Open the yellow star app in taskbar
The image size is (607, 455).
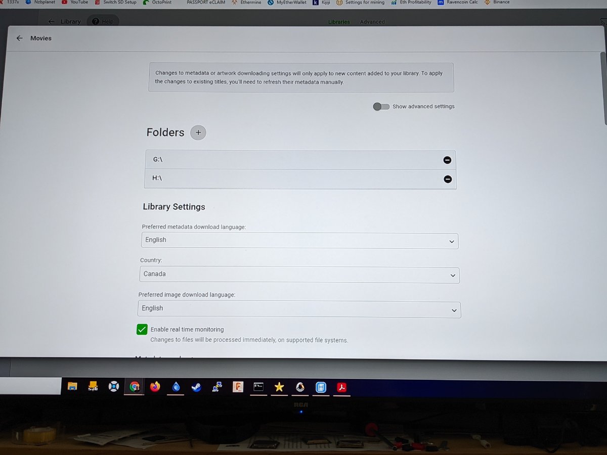(279, 387)
